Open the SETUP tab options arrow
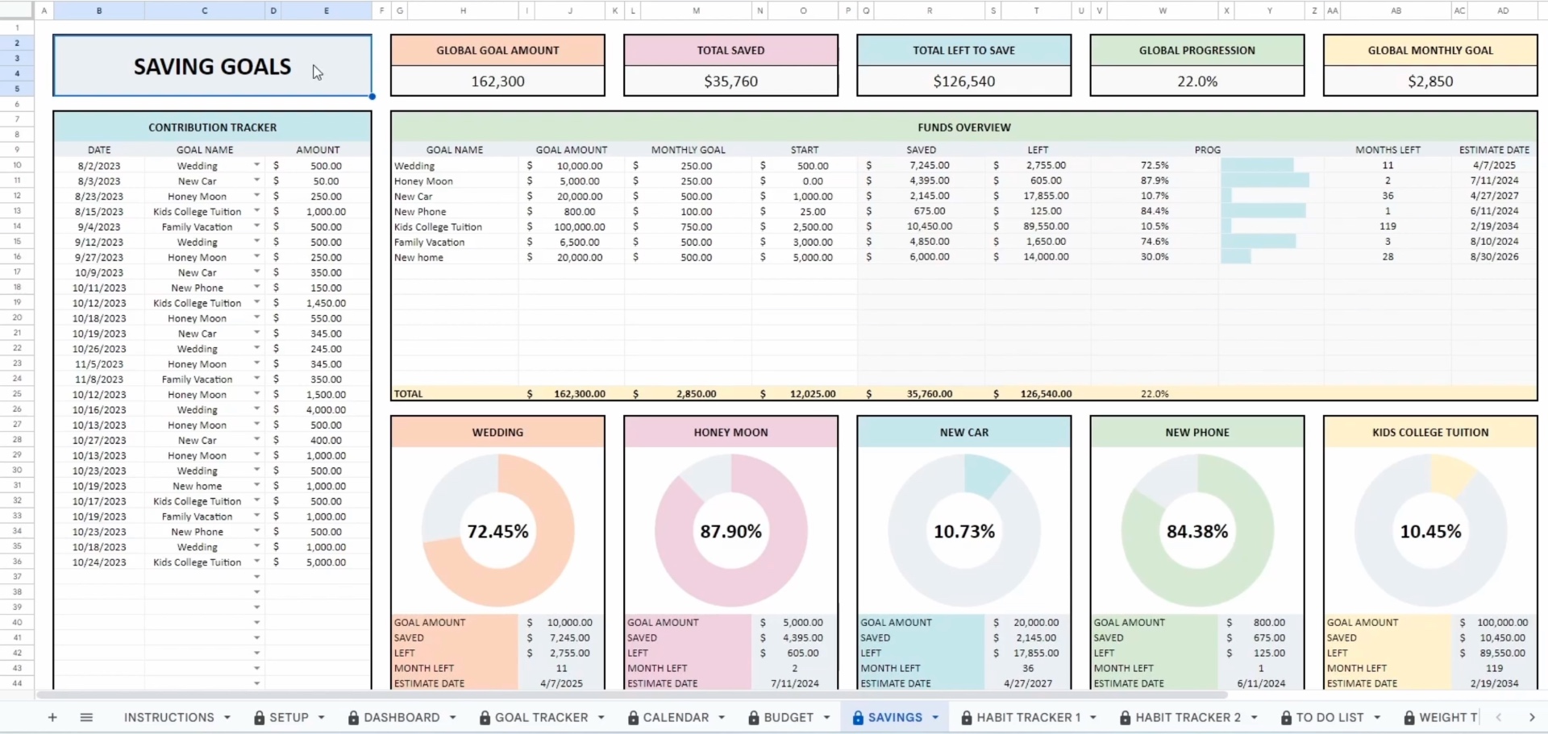 click(x=321, y=717)
